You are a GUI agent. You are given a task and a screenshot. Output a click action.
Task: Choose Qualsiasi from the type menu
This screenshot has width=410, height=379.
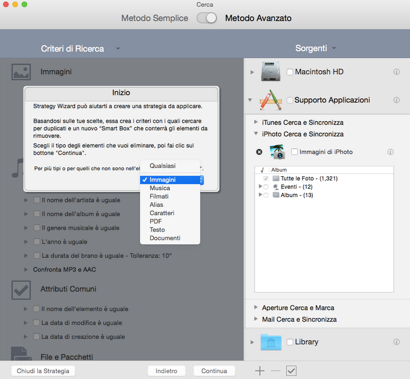tap(170, 166)
